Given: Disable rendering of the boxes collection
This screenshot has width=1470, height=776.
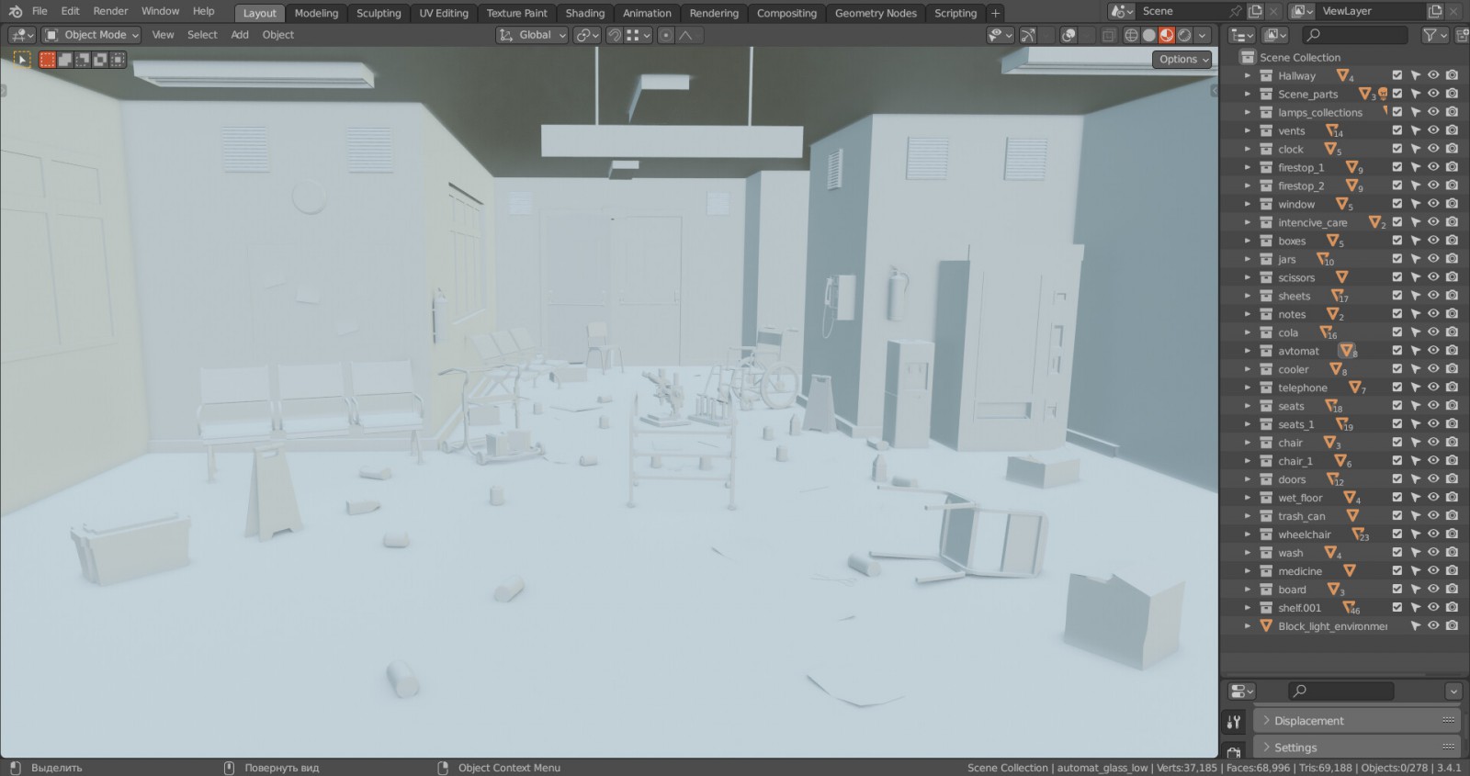Looking at the screenshot, I should [1452, 241].
